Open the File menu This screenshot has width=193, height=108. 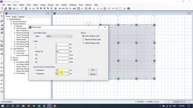click(4, 5)
